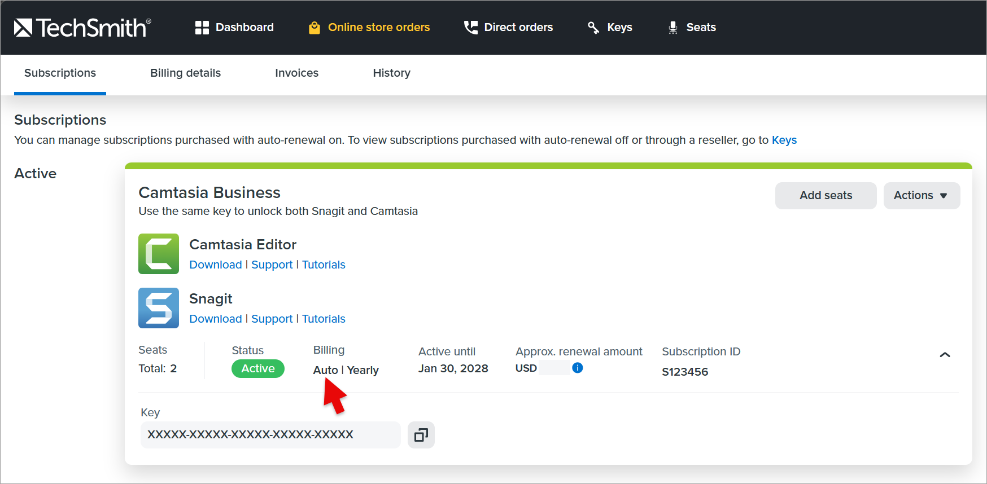Open the Seats navigation item
Viewport: 987px width, 484px height.
click(692, 28)
